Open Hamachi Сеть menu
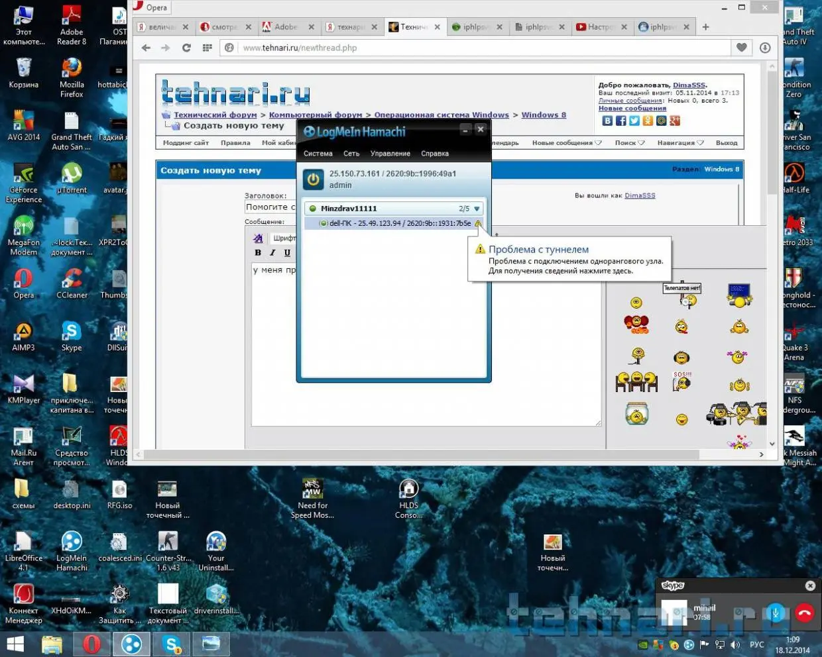 (351, 154)
